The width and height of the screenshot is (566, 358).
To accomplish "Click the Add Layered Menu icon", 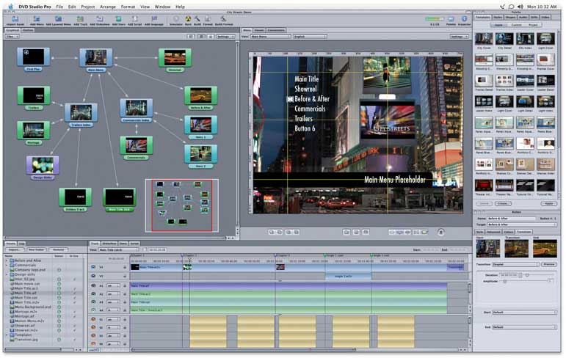I will [x=58, y=19].
